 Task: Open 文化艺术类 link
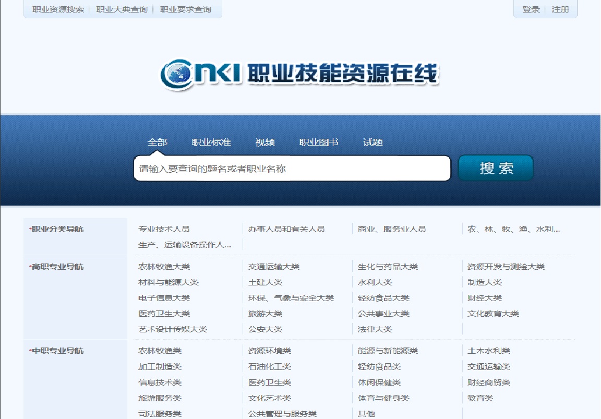pyautogui.click(x=269, y=398)
